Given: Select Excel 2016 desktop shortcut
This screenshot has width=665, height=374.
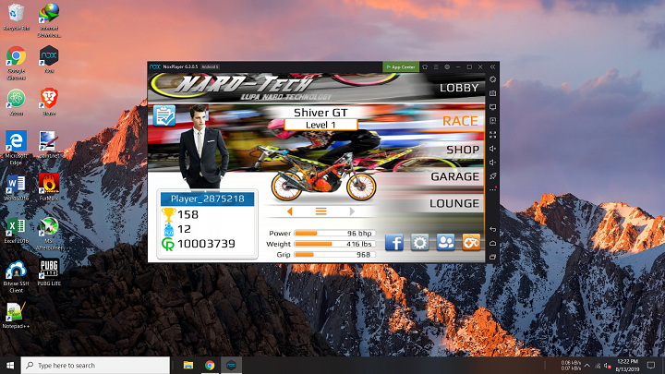Looking at the screenshot, I should coord(16,230).
